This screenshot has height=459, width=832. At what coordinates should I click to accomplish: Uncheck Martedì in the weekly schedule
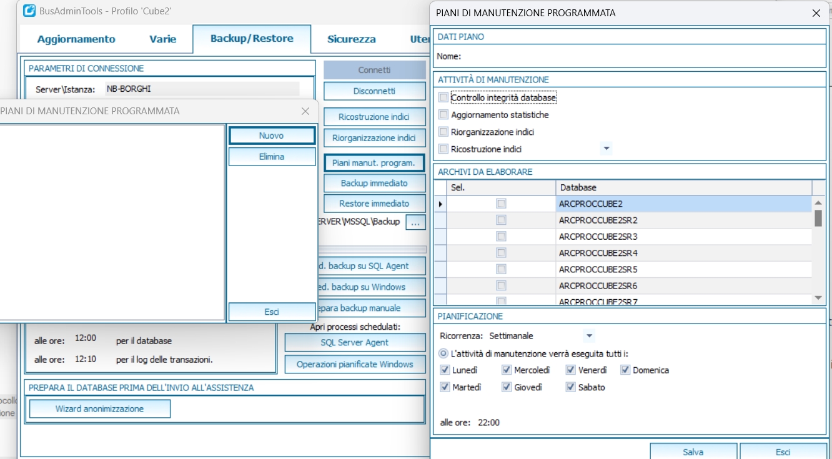(x=445, y=387)
